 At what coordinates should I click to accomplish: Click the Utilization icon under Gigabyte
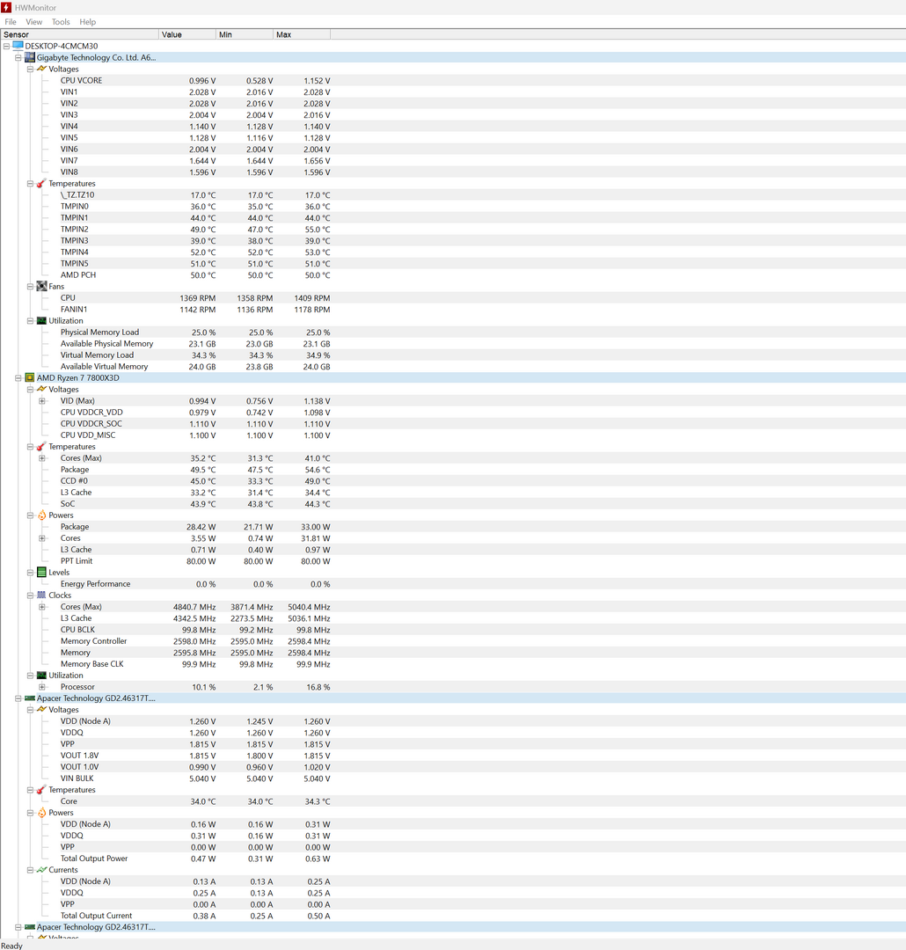(x=42, y=320)
